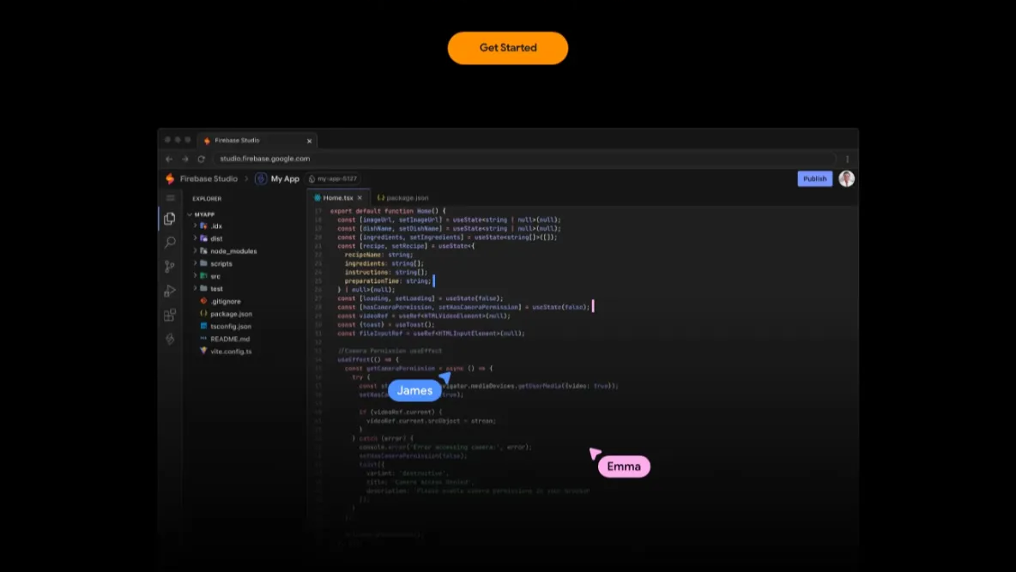Screen dimensions: 1016x572
Task: Click the browser back arrow
Action: (x=169, y=159)
